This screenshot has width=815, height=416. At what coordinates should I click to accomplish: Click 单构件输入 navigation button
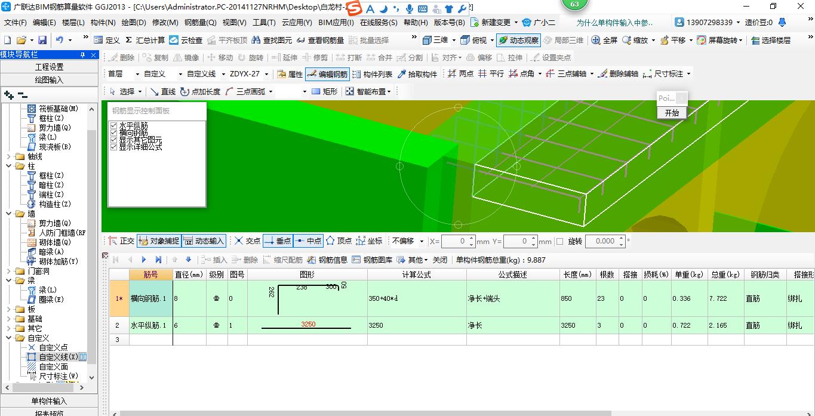[49, 401]
